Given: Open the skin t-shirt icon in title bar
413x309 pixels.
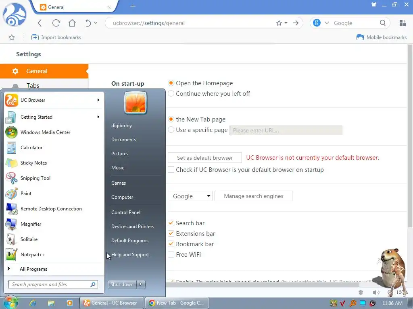Looking at the screenshot, I should pyautogui.click(x=374, y=4).
